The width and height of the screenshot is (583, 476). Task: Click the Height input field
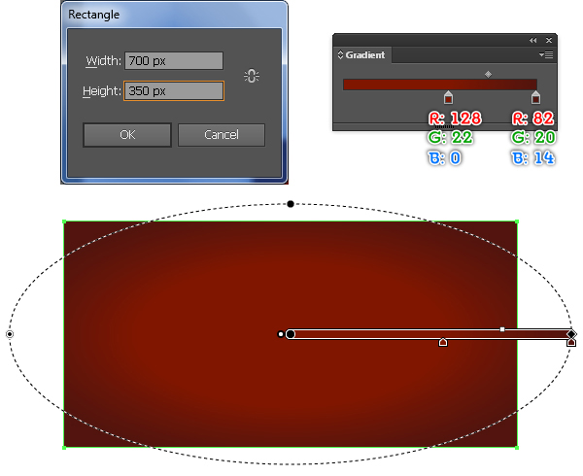[174, 90]
